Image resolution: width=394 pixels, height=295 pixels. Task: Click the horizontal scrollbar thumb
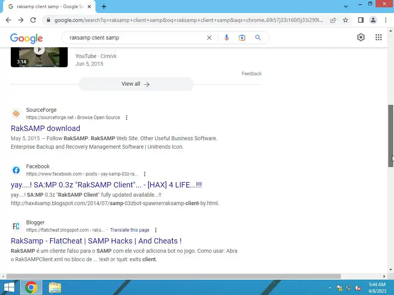pos(174,276)
